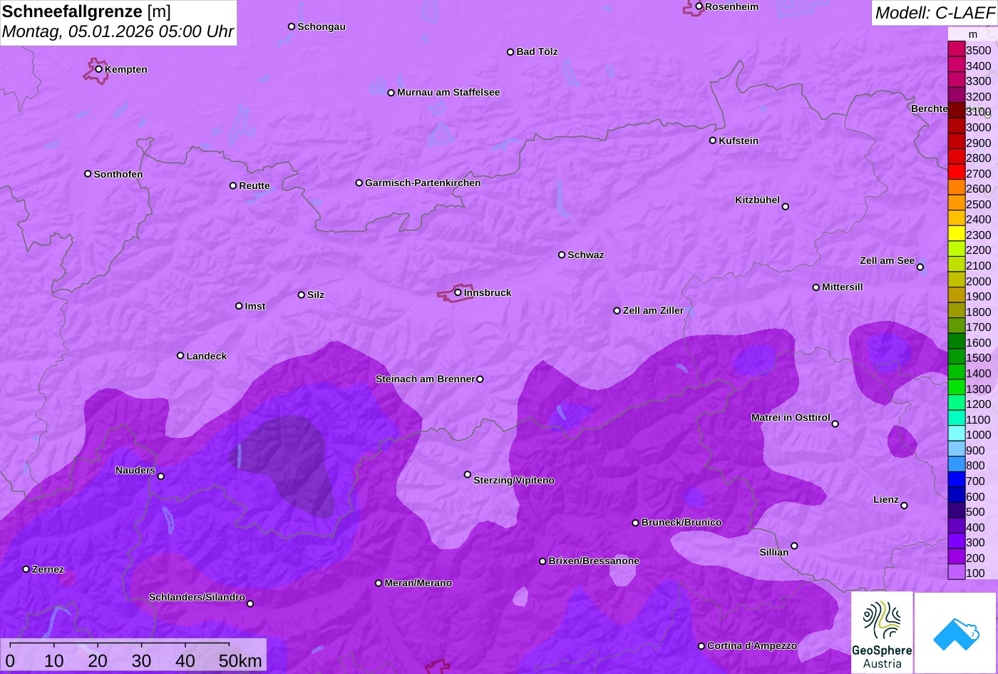998x674 pixels.
Task: Click the Schneefallgrenze [m] title text
Action: tap(86, 11)
